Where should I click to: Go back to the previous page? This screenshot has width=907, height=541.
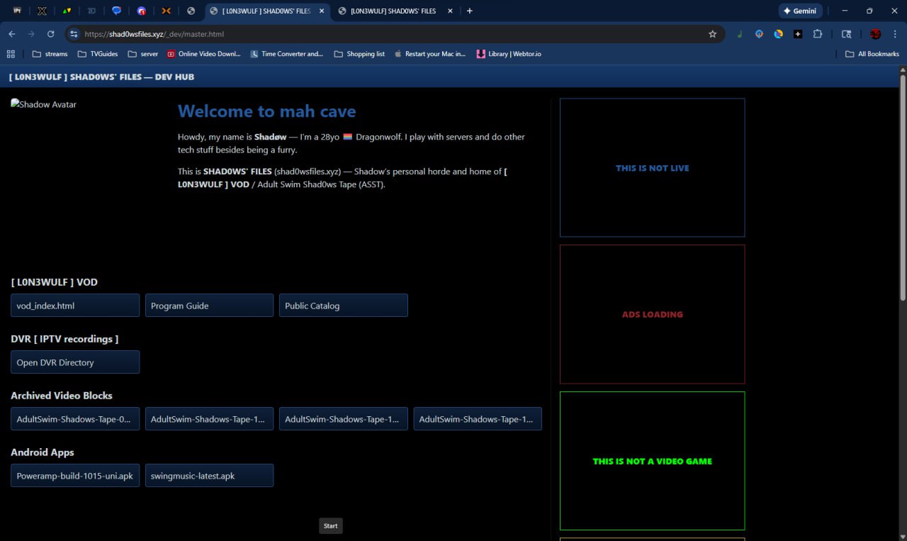[x=12, y=34]
